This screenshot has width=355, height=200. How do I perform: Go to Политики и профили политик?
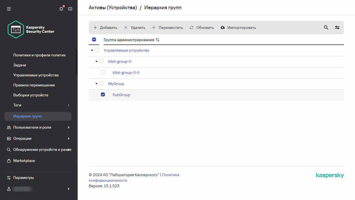[x=39, y=55]
